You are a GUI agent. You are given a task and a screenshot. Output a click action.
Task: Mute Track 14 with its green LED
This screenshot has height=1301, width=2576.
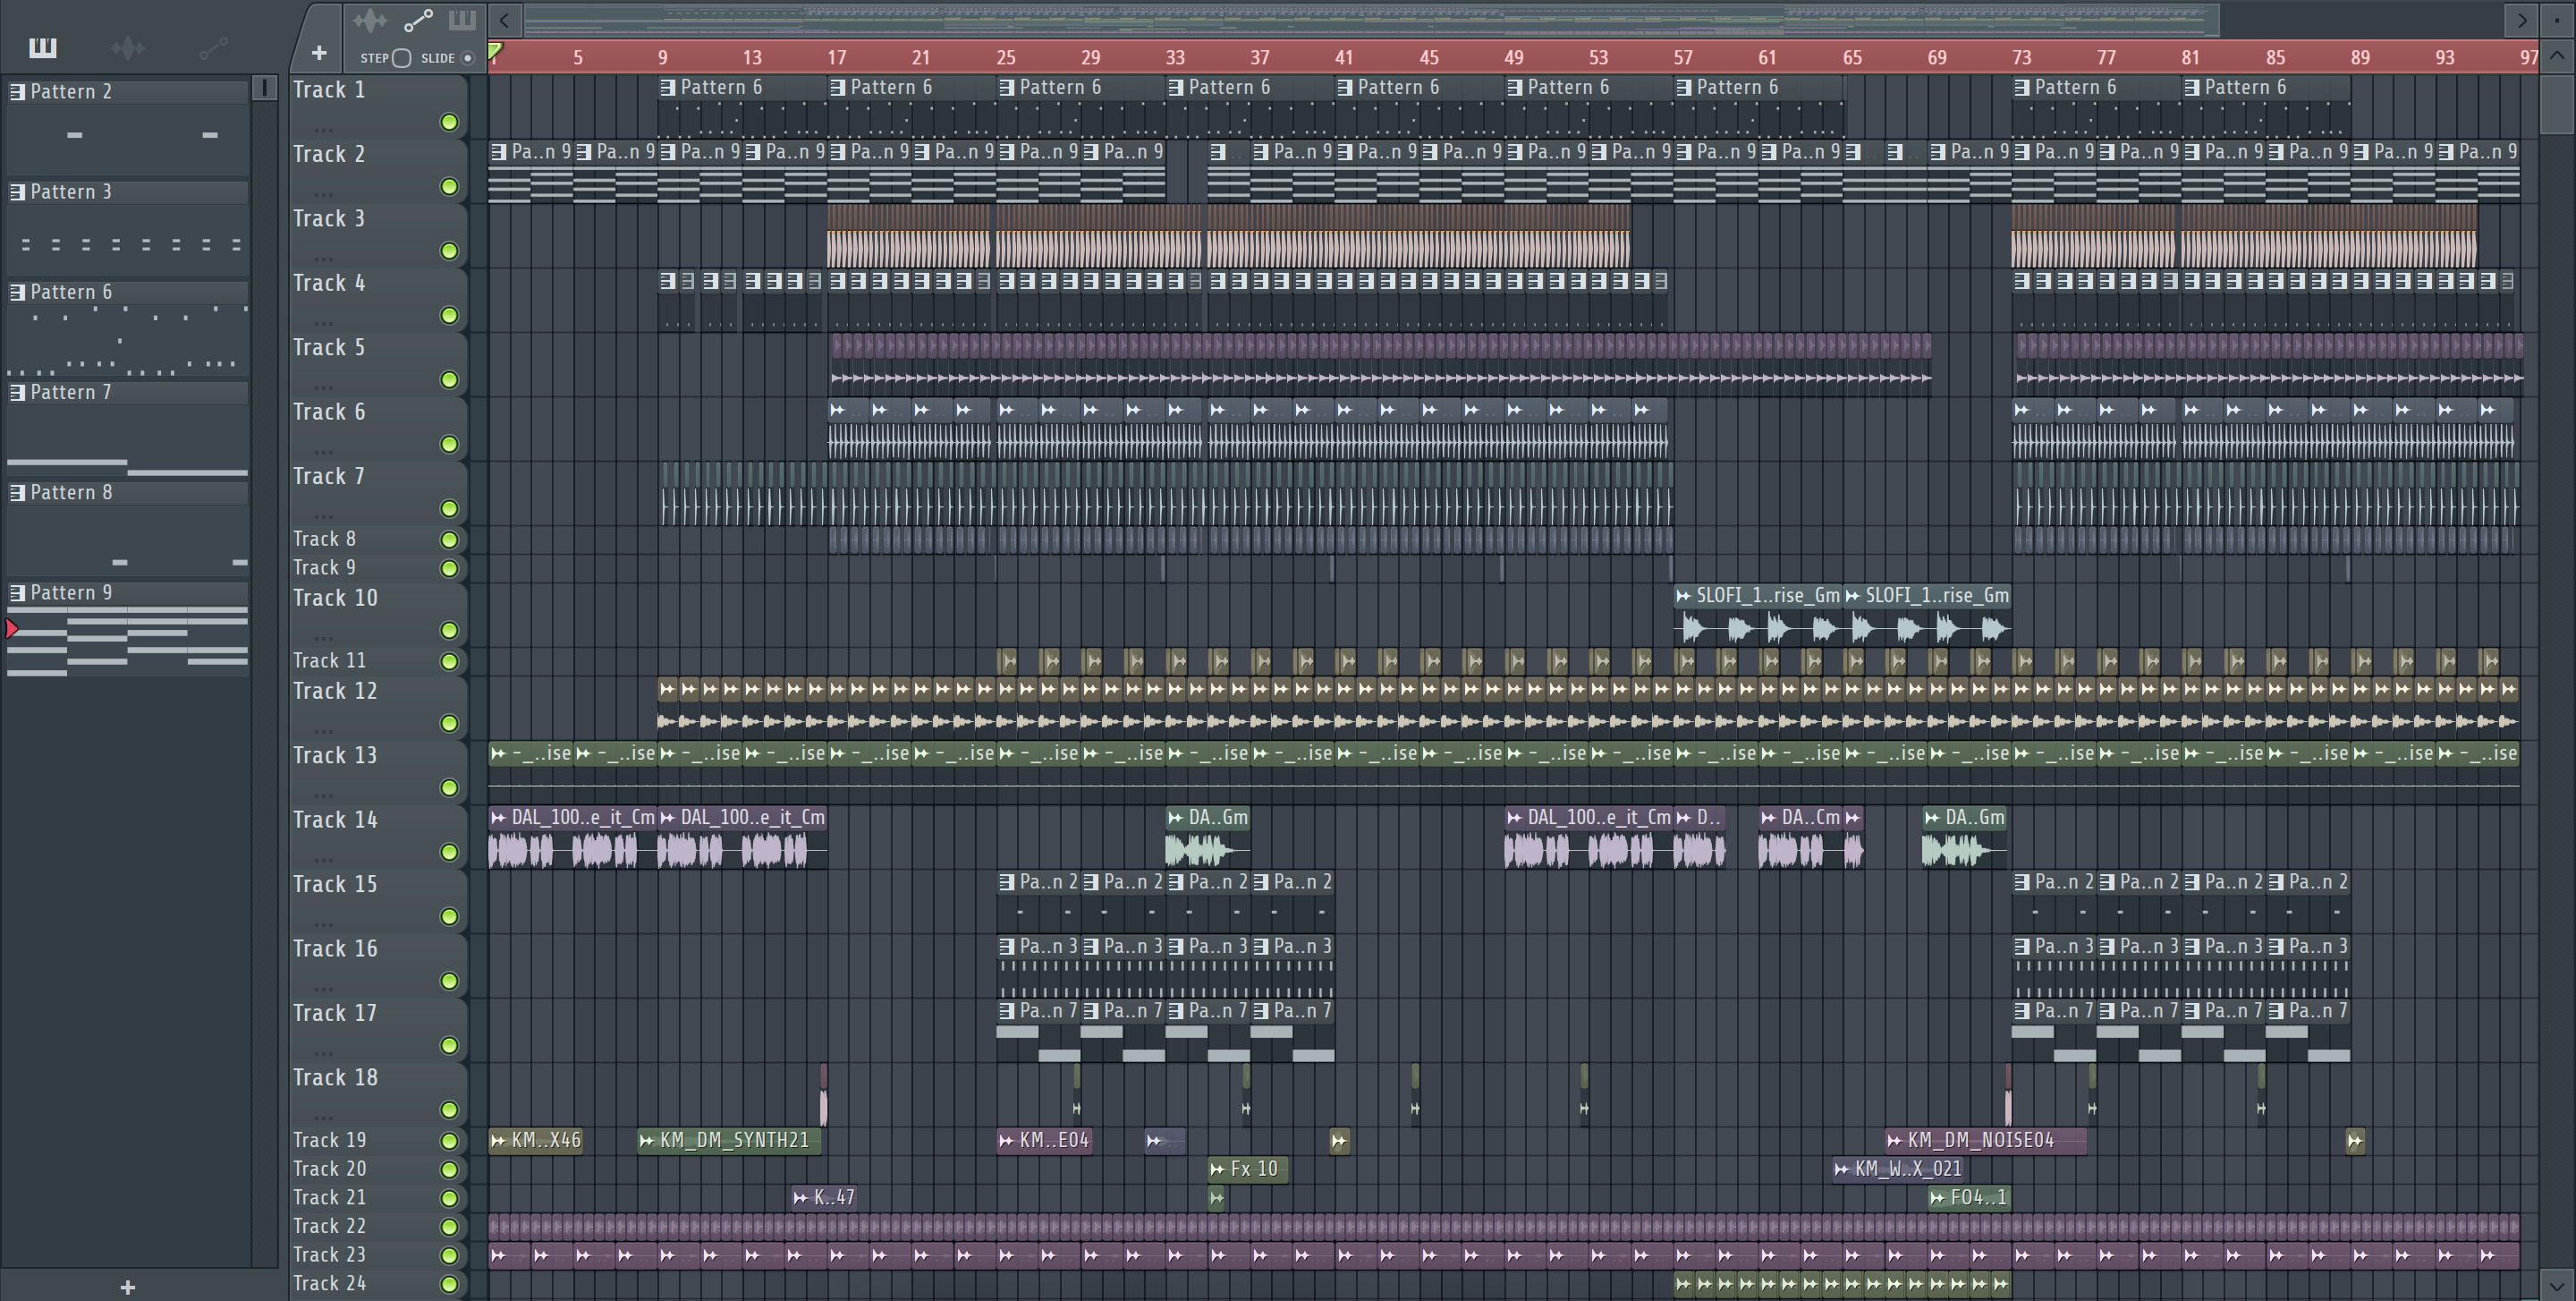(x=449, y=852)
